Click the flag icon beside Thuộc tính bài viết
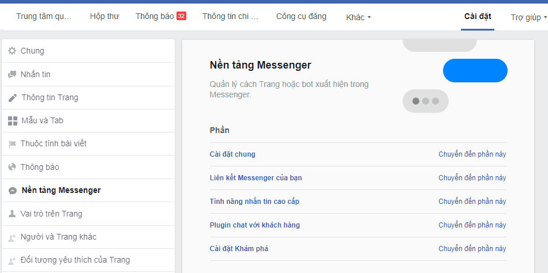Screen dimensions: 548x273 (x=12, y=144)
